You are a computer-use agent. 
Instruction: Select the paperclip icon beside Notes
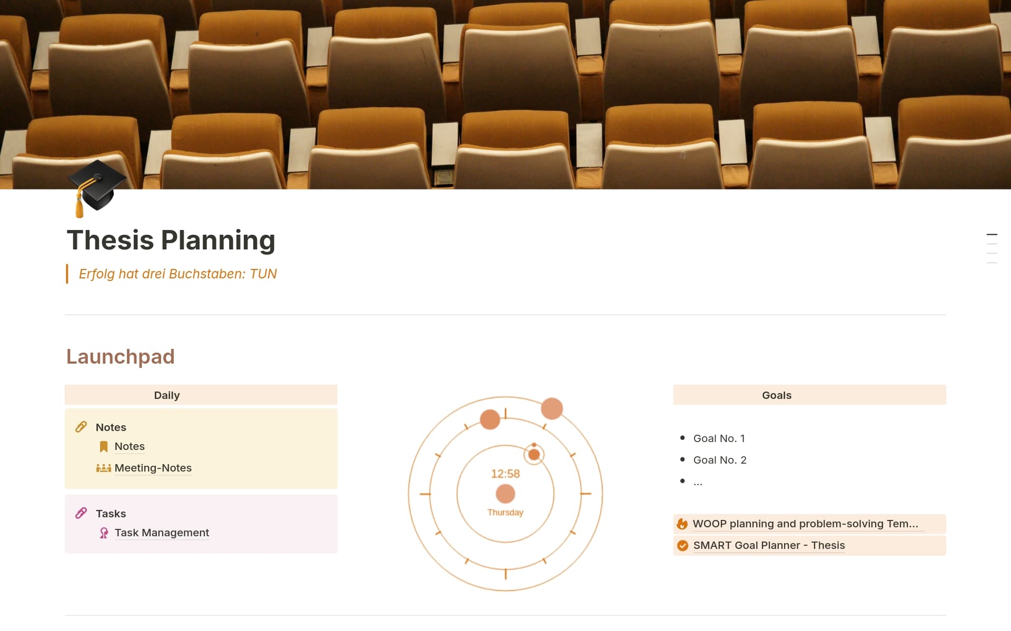pyautogui.click(x=82, y=427)
